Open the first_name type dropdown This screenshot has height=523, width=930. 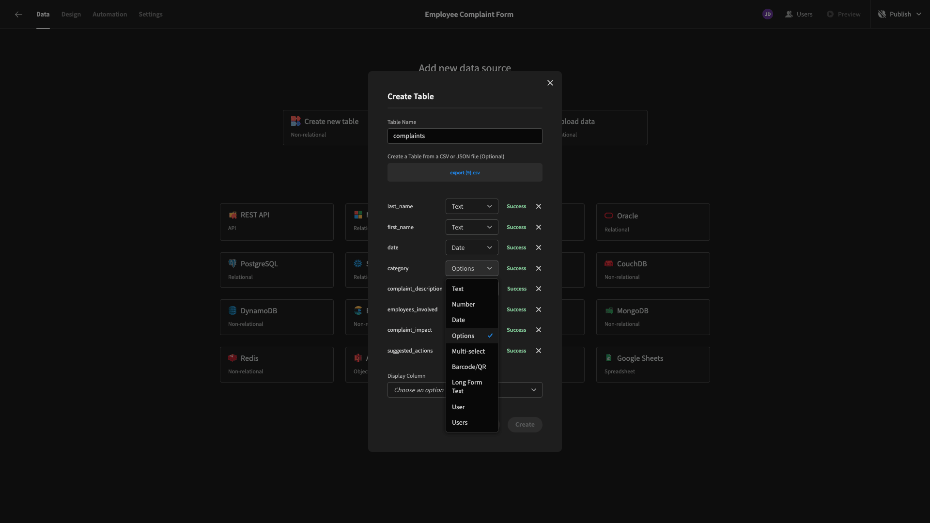(x=472, y=227)
